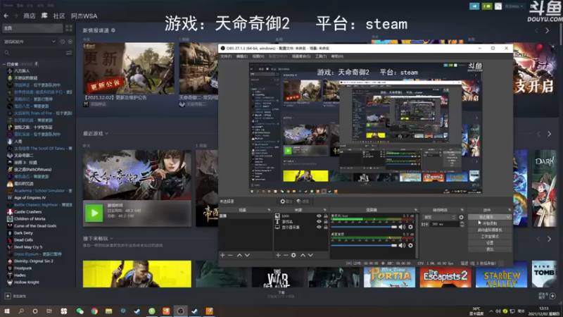Go back with Steam's back arrow

click(6, 15)
